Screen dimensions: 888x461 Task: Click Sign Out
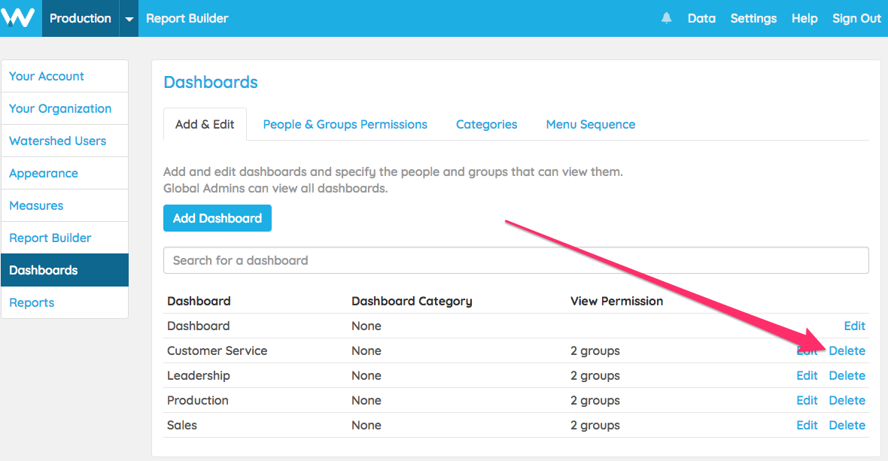[x=856, y=19]
